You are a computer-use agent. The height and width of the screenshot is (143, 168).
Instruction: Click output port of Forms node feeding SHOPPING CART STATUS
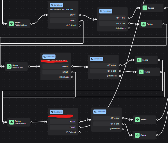click(31, 24)
